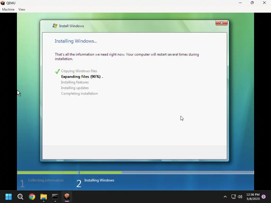Open the View menu in QEMU

pyautogui.click(x=22, y=10)
